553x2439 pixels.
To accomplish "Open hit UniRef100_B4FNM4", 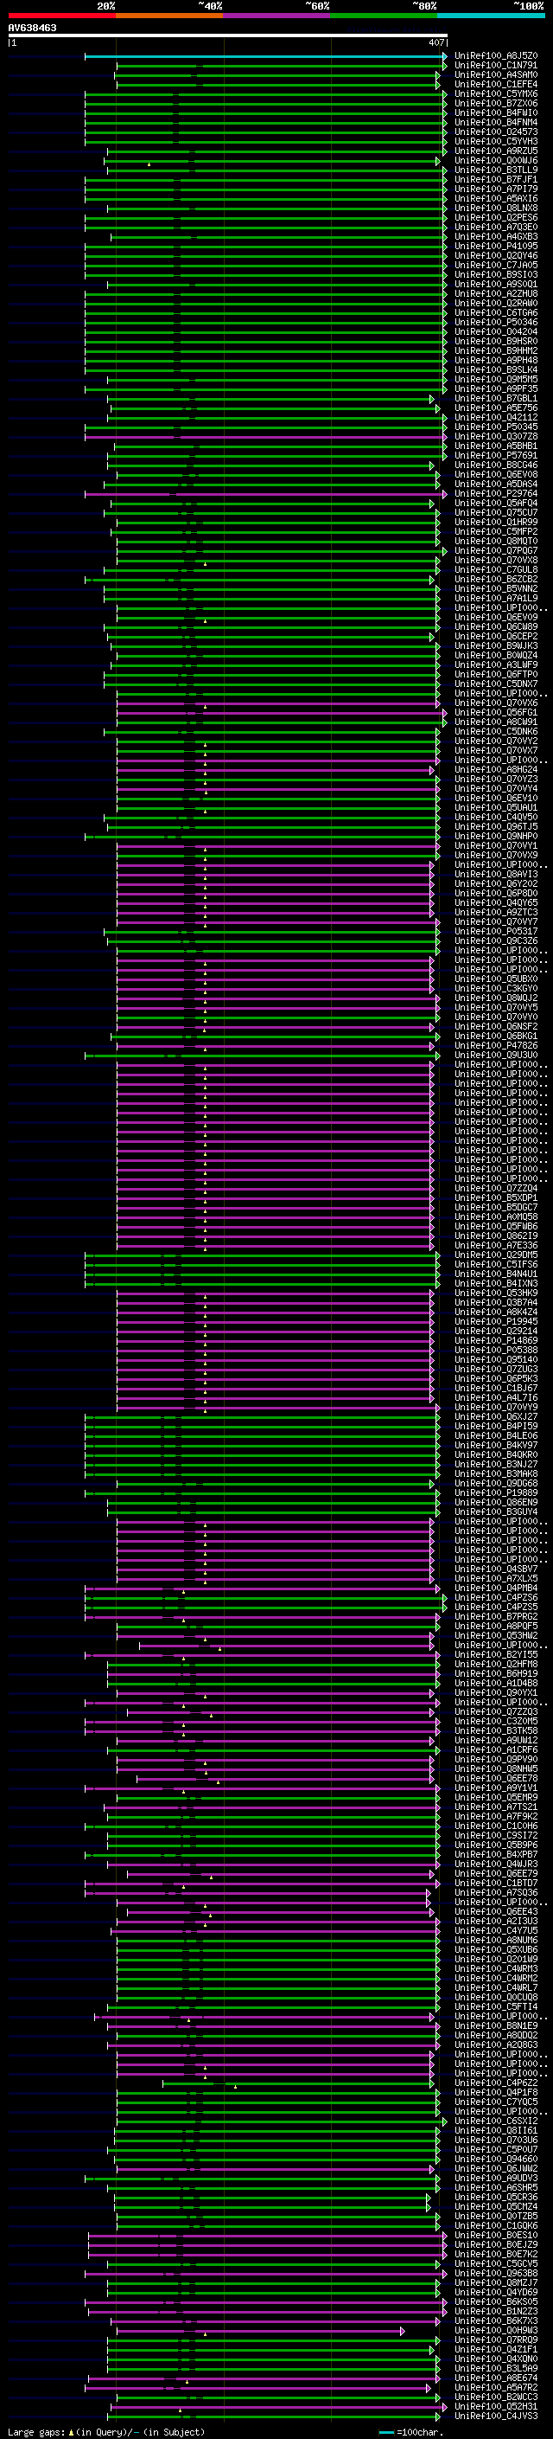I will click(496, 122).
